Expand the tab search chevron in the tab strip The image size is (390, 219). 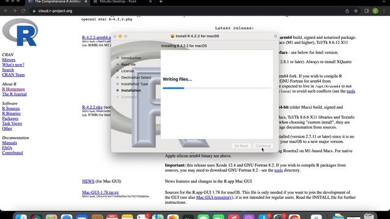pos(385,1)
